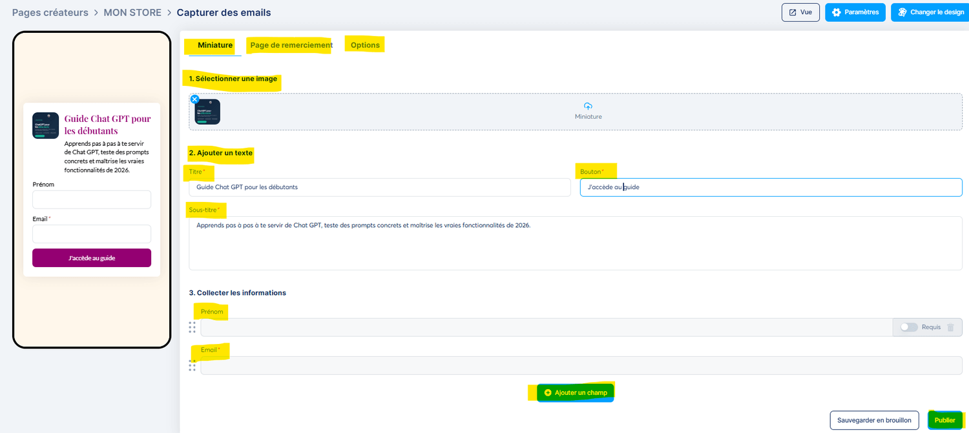Delete the Prénom field with trash icon

pyautogui.click(x=950, y=327)
